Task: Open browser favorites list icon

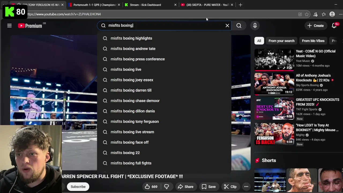Action: pos(324,14)
